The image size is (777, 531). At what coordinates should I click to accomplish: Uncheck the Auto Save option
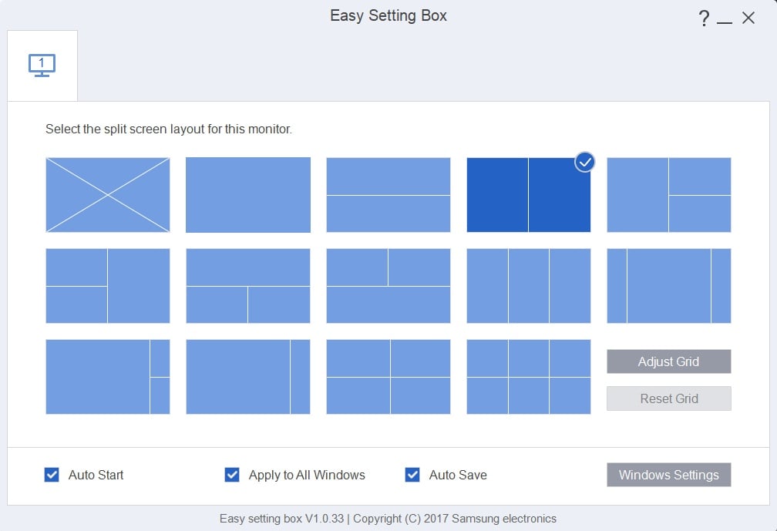click(x=412, y=475)
